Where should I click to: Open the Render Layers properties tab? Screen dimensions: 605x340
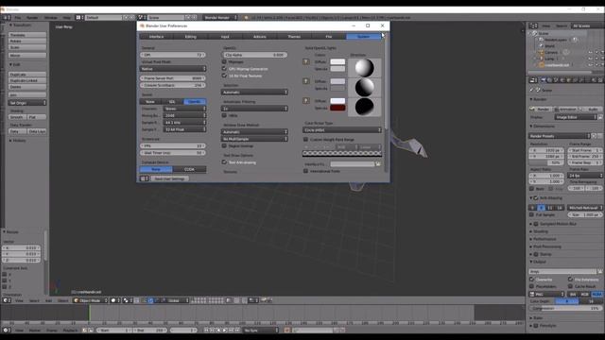pyautogui.click(x=550, y=80)
